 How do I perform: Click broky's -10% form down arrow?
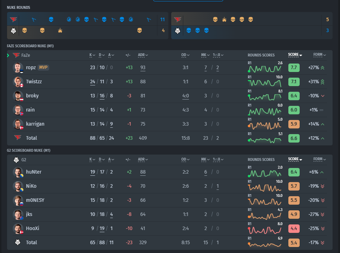[x=323, y=96]
